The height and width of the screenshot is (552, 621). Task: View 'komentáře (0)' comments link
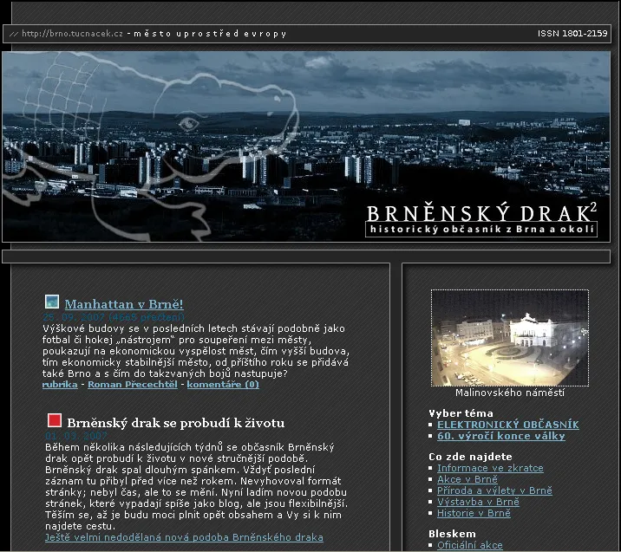point(223,384)
